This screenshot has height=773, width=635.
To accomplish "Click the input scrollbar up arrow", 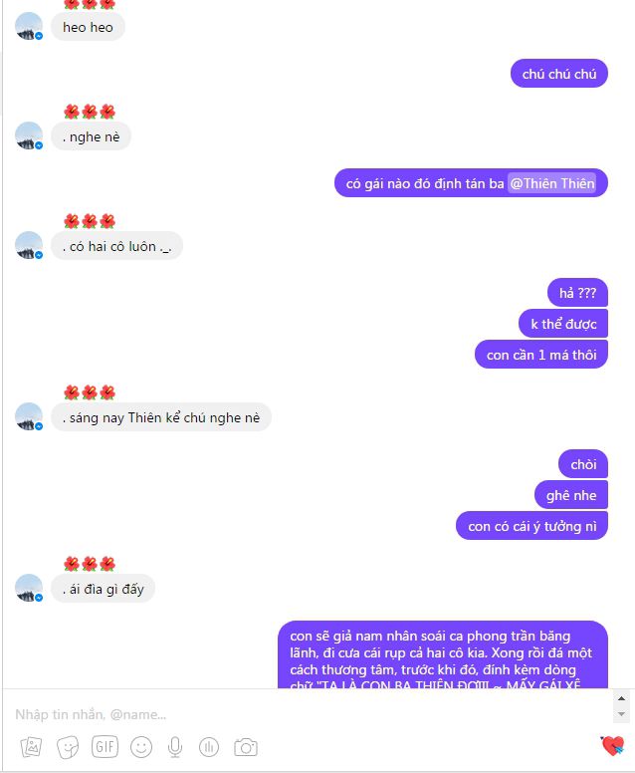I will coord(621,698).
